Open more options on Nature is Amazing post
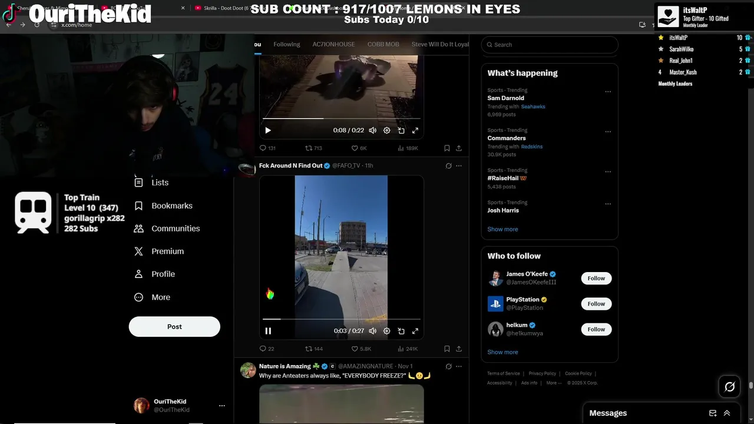The image size is (754, 424). coord(459,366)
